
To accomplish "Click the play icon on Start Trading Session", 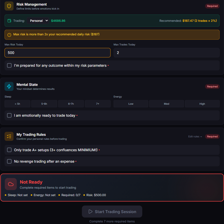I will point(91,212).
